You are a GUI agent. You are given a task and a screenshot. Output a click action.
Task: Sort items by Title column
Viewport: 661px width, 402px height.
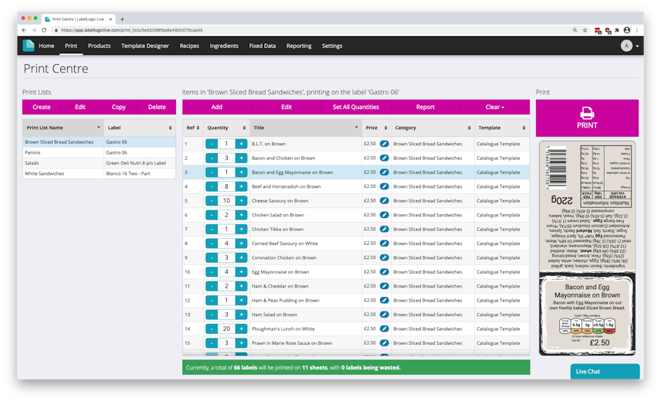tap(306, 128)
